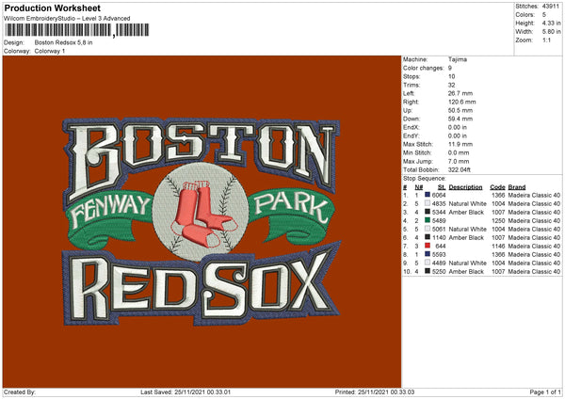Image resolution: width=565 pixels, height=399 pixels.
Task: Click the blue swatch in stop row 1
Action: (x=428, y=195)
